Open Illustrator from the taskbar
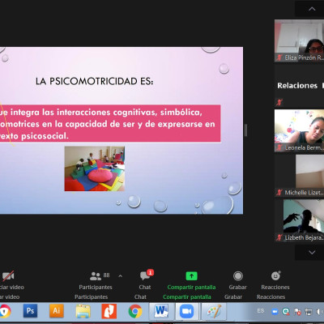Viewport: 324px width, 324px height. (x=56, y=311)
